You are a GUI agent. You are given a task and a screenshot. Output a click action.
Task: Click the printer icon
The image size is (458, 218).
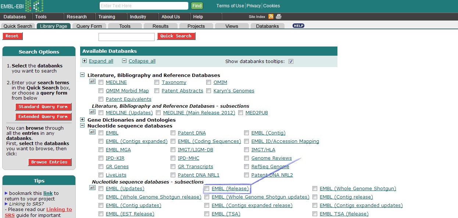279,16
